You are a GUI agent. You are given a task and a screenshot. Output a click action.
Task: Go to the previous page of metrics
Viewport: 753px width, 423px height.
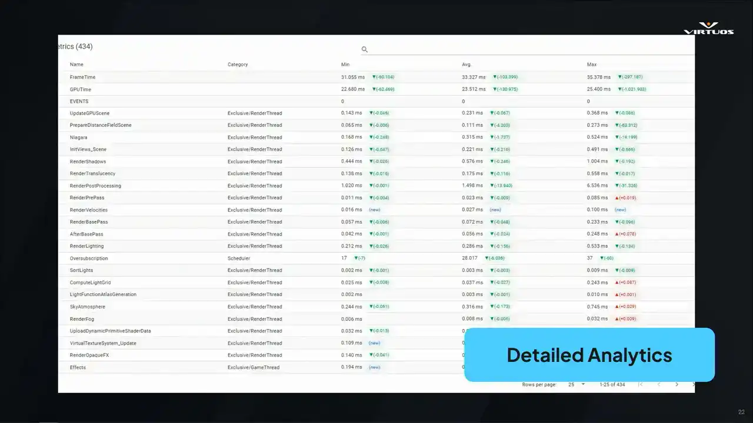tap(659, 384)
